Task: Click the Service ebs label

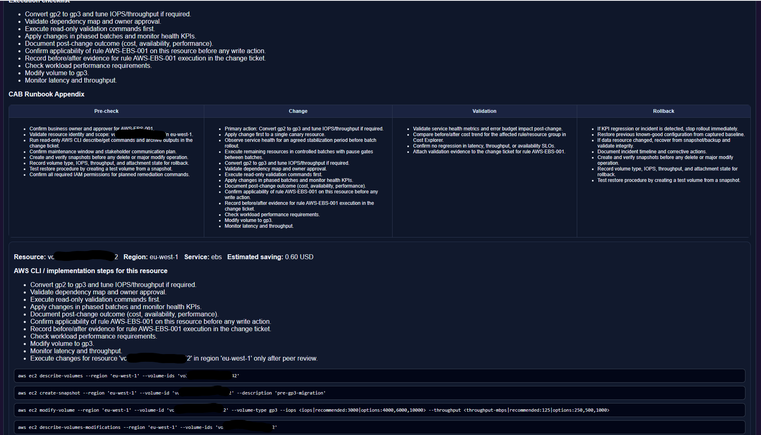Action: [203, 257]
